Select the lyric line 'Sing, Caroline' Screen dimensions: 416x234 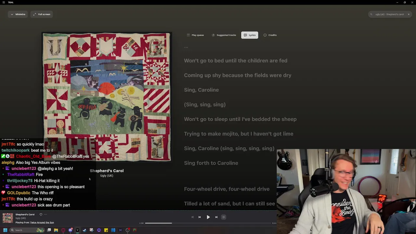click(x=201, y=90)
